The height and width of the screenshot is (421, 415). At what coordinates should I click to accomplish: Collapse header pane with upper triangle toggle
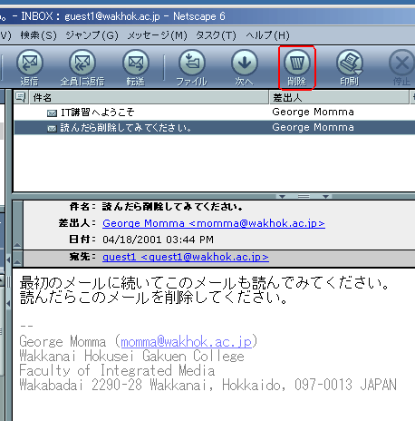[x=17, y=245]
